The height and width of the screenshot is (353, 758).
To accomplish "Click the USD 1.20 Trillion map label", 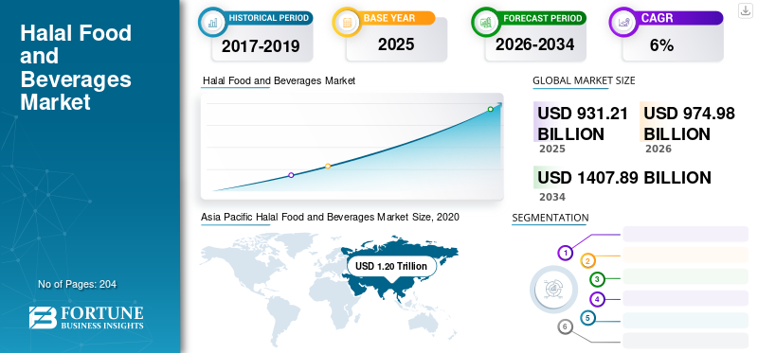I will tap(391, 266).
